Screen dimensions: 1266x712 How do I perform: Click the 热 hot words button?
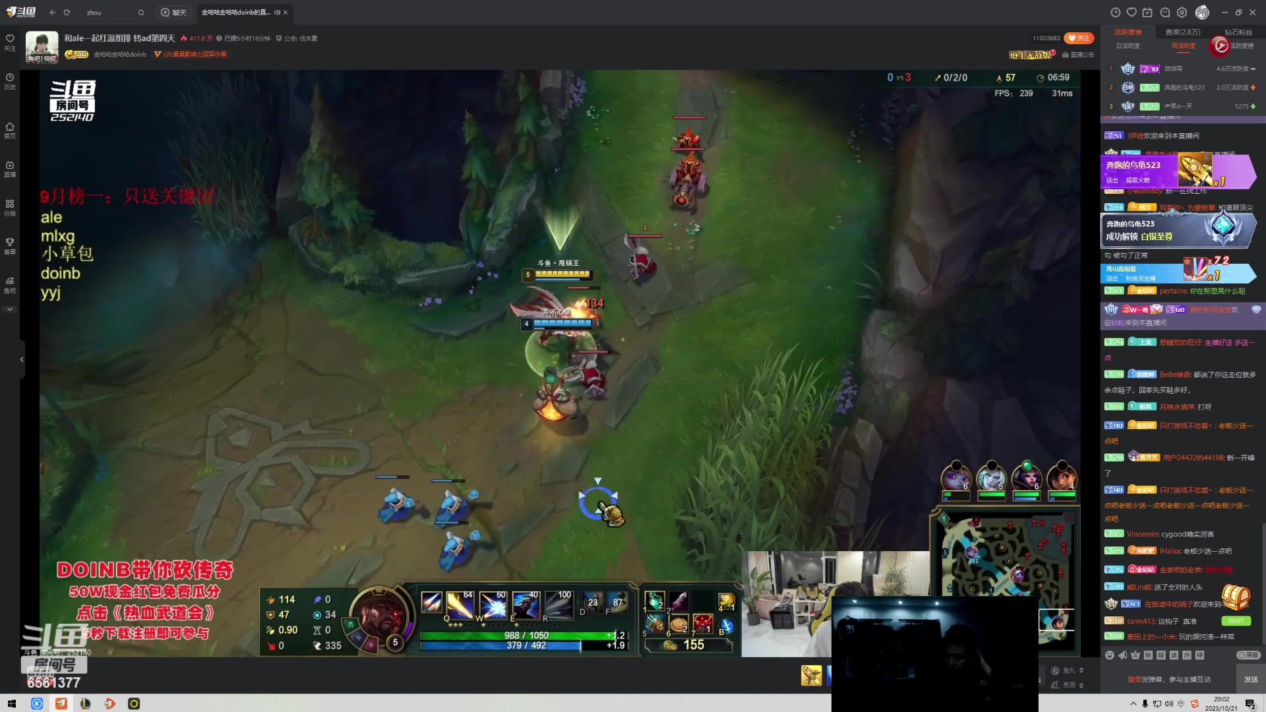[1187, 655]
